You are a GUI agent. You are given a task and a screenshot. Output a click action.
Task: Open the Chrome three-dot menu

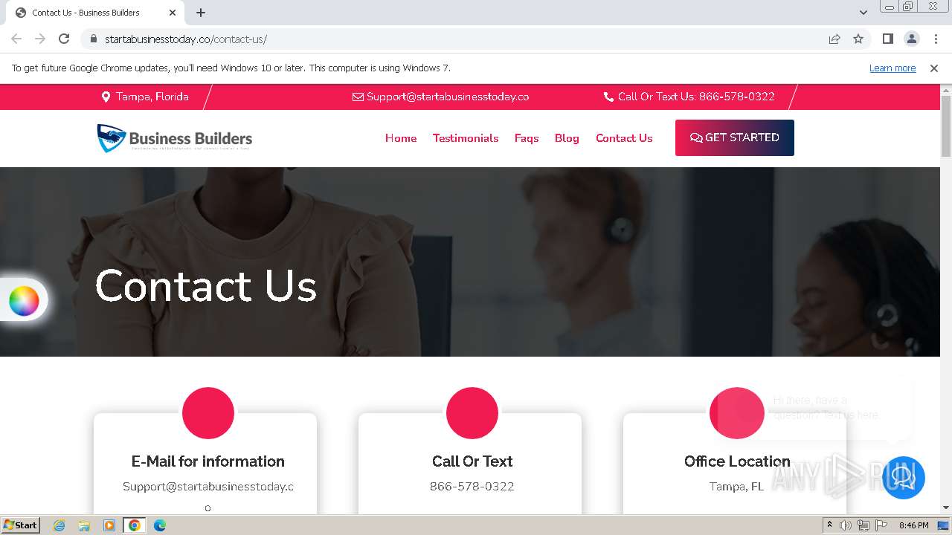tap(936, 39)
